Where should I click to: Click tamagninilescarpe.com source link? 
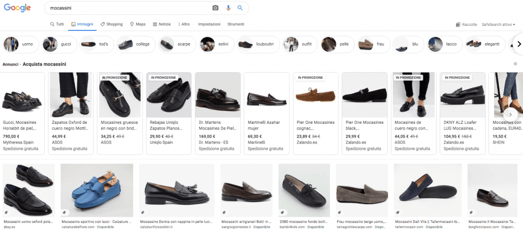[354, 227]
